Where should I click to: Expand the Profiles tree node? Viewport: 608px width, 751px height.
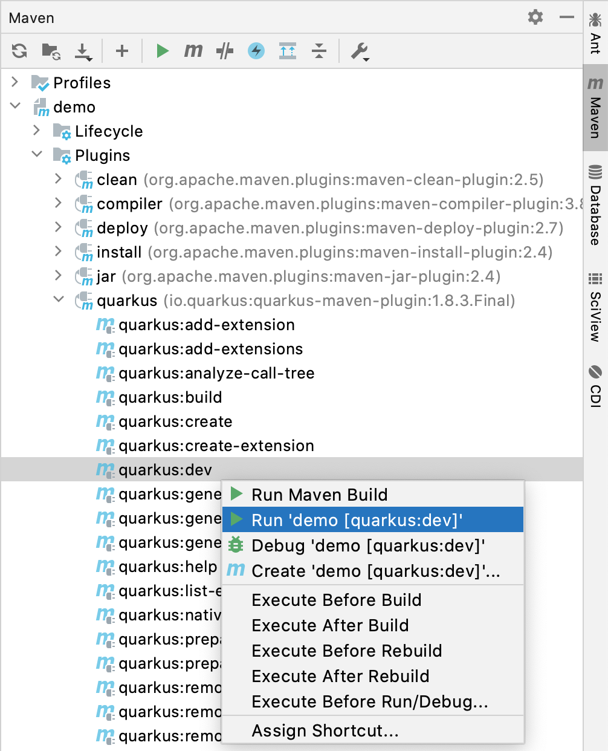click(x=15, y=82)
